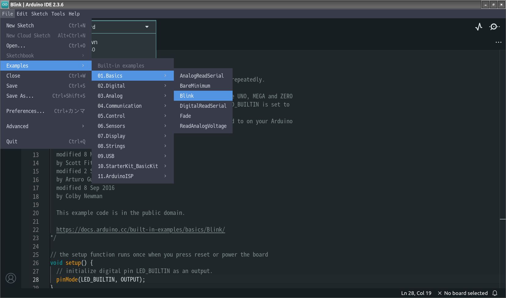Image resolution: width=506 pixels, height=298 pixels.
Task: Open the Serial Plotter icon
Action: pyautogui.click(x=479, y=27)
